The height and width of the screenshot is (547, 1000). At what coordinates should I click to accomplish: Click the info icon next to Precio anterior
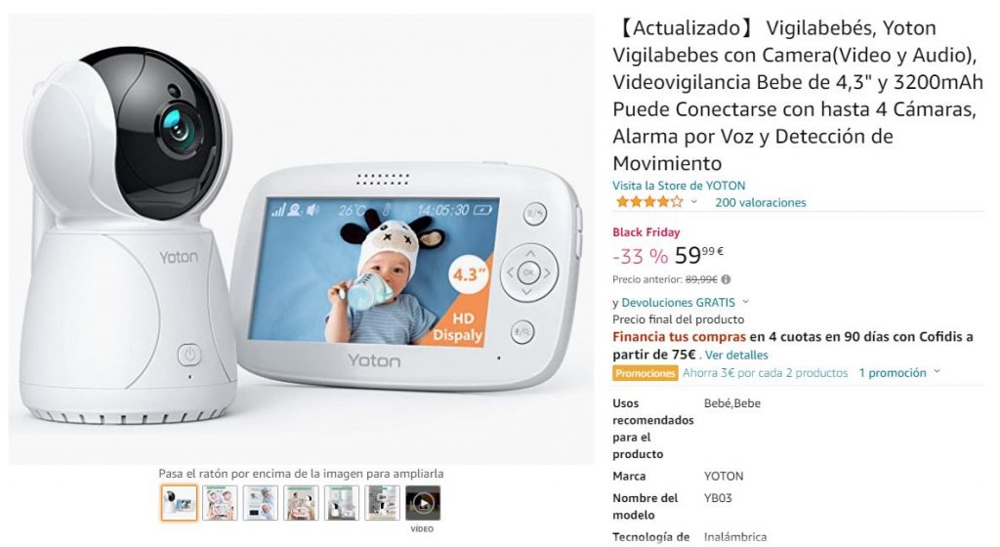pos(726,279)
